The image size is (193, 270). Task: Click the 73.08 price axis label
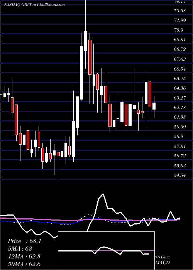click(x=180, y=11)
